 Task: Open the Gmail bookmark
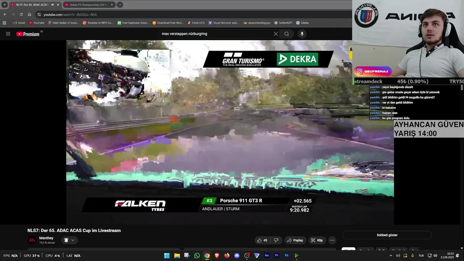(x=19, y=22)
